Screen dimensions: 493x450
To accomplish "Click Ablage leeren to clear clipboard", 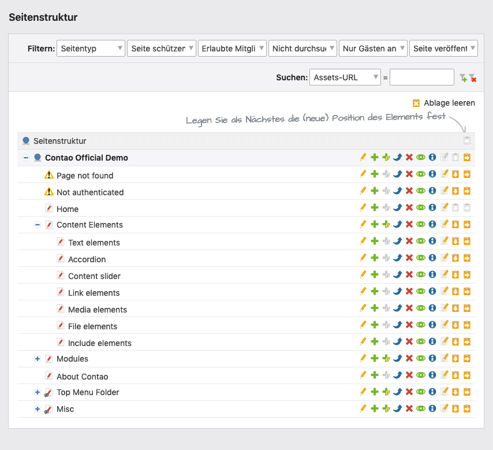I will (444, 103).
